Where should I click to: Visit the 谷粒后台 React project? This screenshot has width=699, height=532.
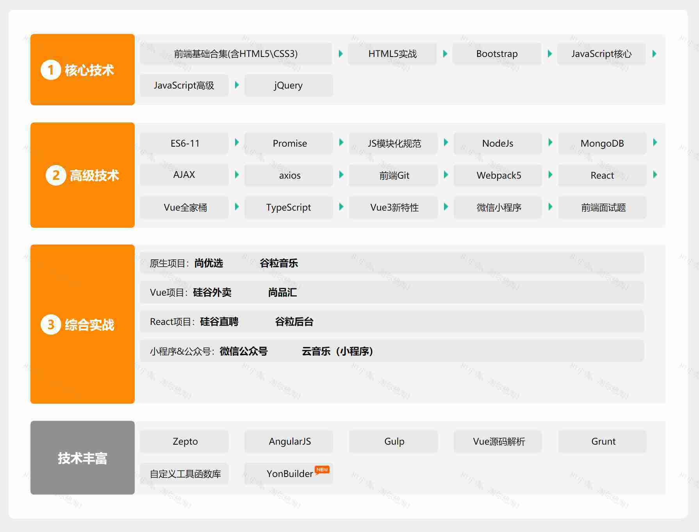(294, 322)
